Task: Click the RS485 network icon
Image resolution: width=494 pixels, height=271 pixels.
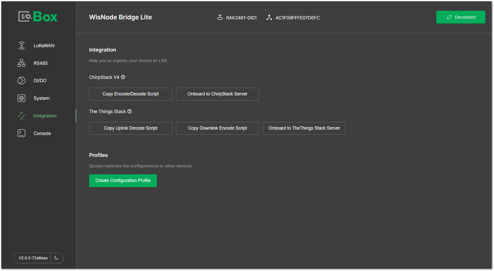Action: (21, 63)
